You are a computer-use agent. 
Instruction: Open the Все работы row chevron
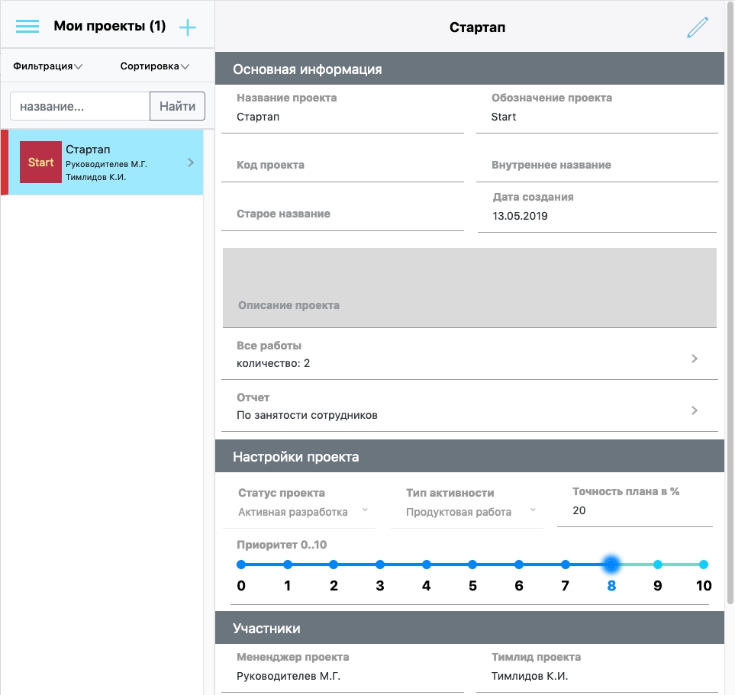pyautogui.click(x=694, y=359)
